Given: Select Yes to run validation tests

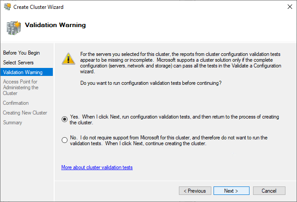Looking at the screenshot, I should pos(65,119).
